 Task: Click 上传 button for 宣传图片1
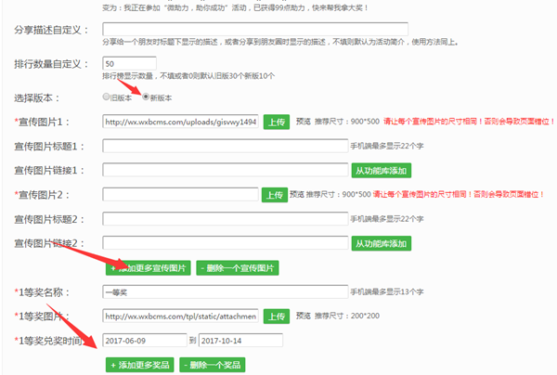click(x=276, y=122)
